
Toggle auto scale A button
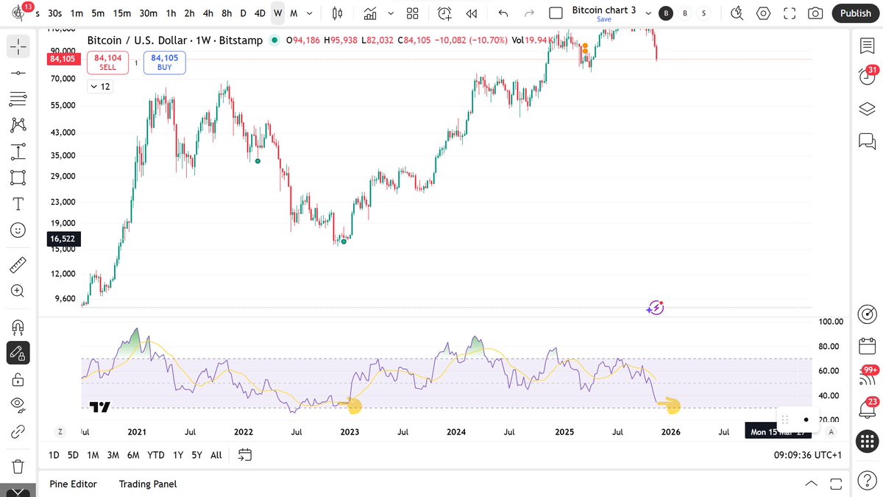[831, 431]
